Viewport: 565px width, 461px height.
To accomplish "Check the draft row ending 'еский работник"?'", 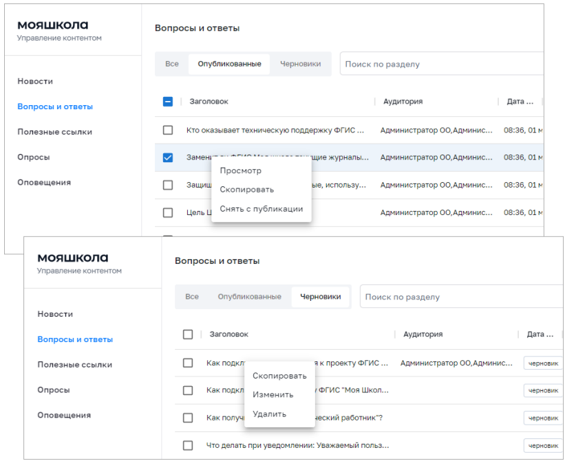I will coord(188,418).
